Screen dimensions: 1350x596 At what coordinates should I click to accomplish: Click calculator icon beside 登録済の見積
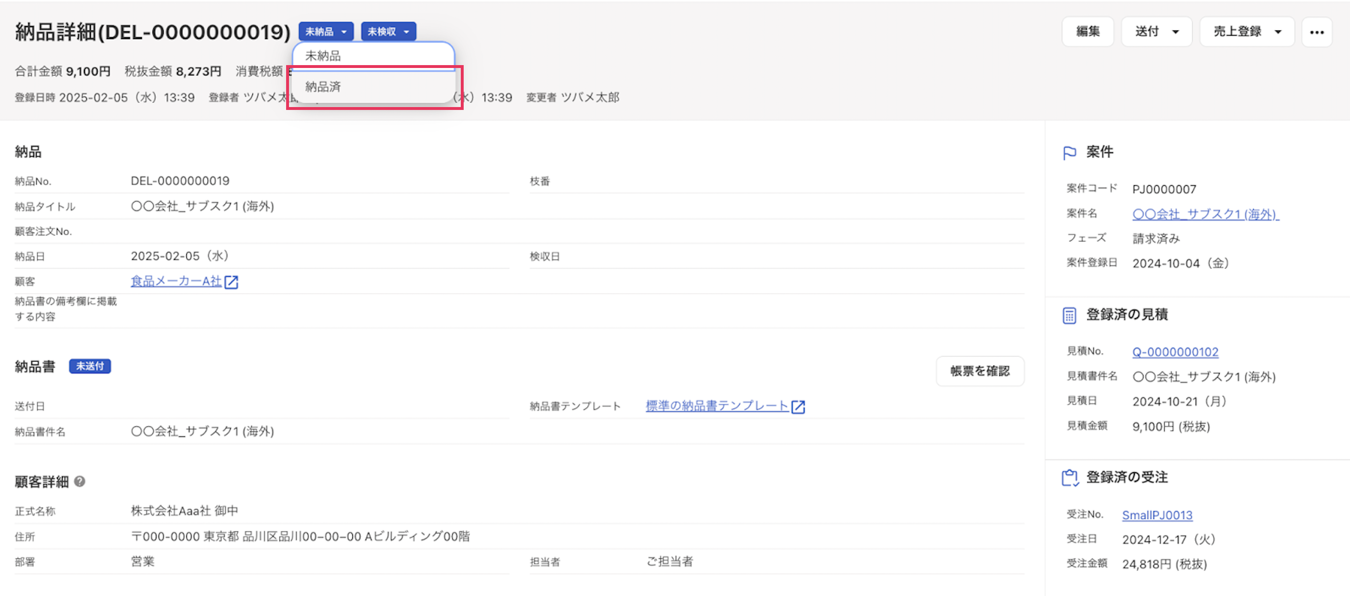coord(1069,315)
